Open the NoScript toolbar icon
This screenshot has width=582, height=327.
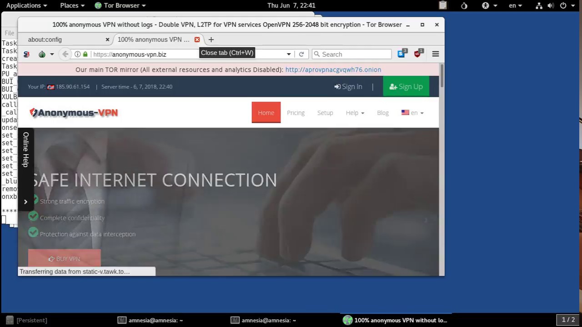[x=26, y=54]
